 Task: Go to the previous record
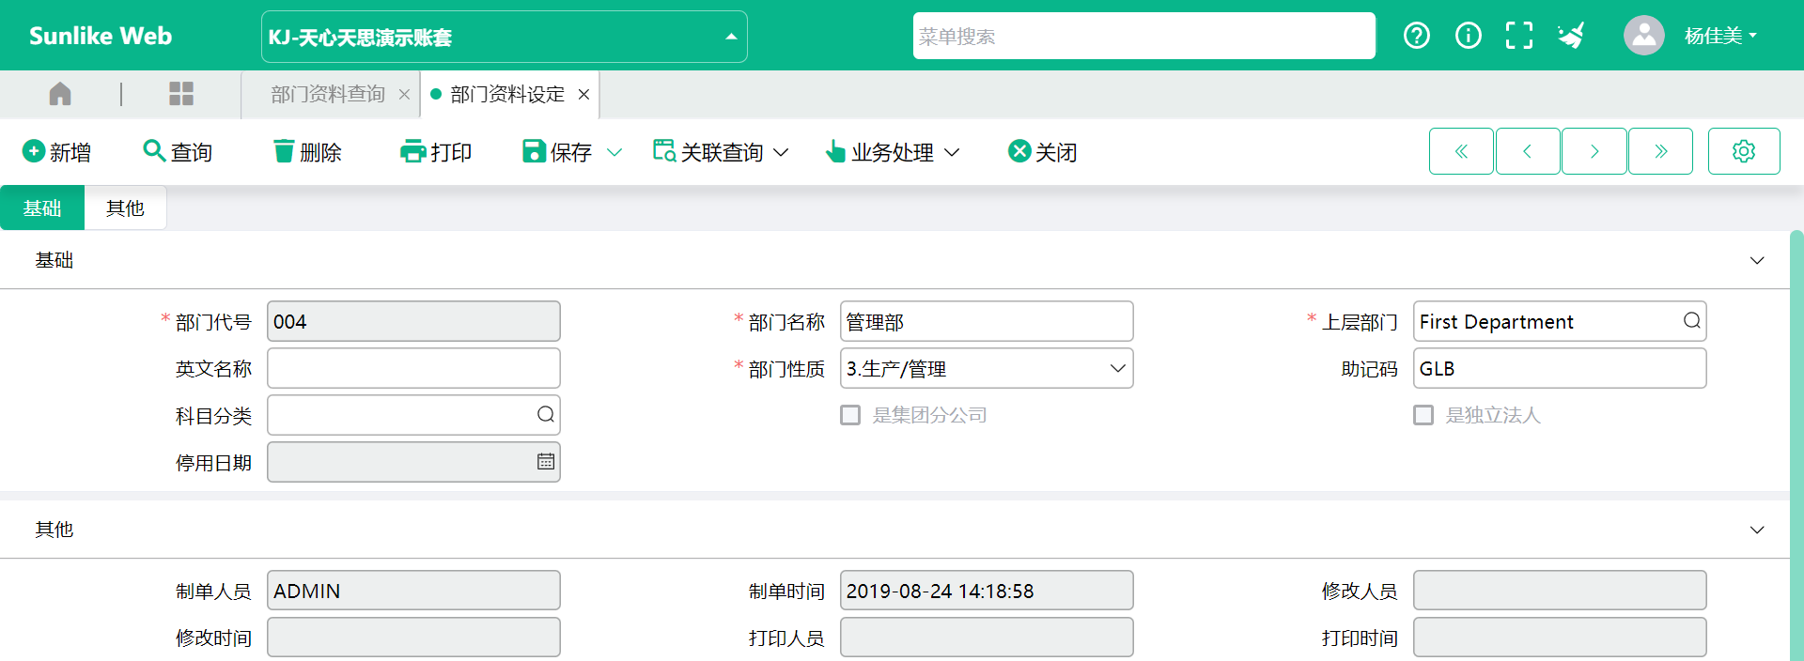1528,151
